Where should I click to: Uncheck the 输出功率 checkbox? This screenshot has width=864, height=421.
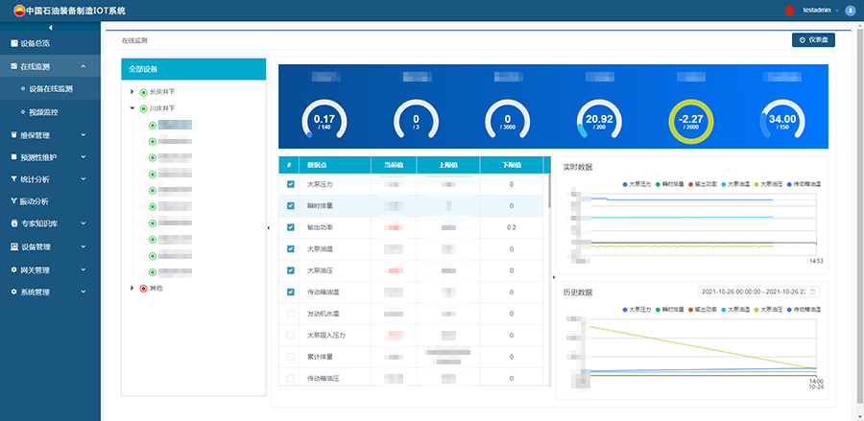290,227
